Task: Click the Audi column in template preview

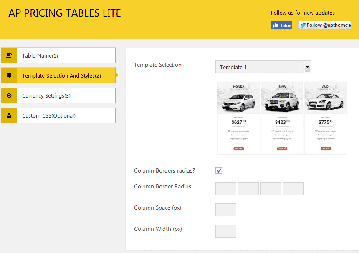Action: click(x=326, y=118)
